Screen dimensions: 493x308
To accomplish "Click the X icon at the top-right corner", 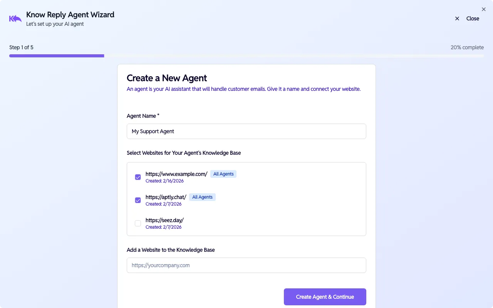I will click(x=484, y=9).
